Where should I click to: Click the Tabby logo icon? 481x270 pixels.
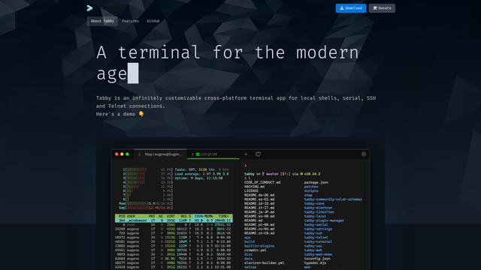pyautogui.click(x=89, y=8)
